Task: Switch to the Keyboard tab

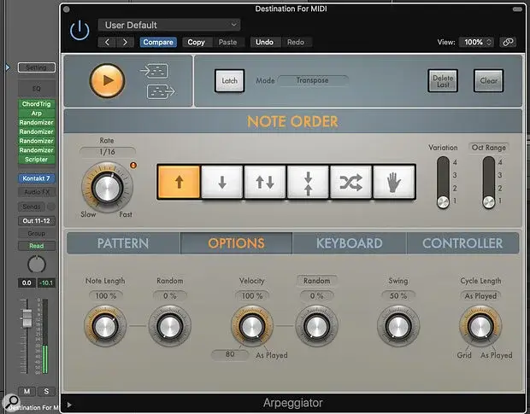Action: pyautogui.click(x=349, y=243)
